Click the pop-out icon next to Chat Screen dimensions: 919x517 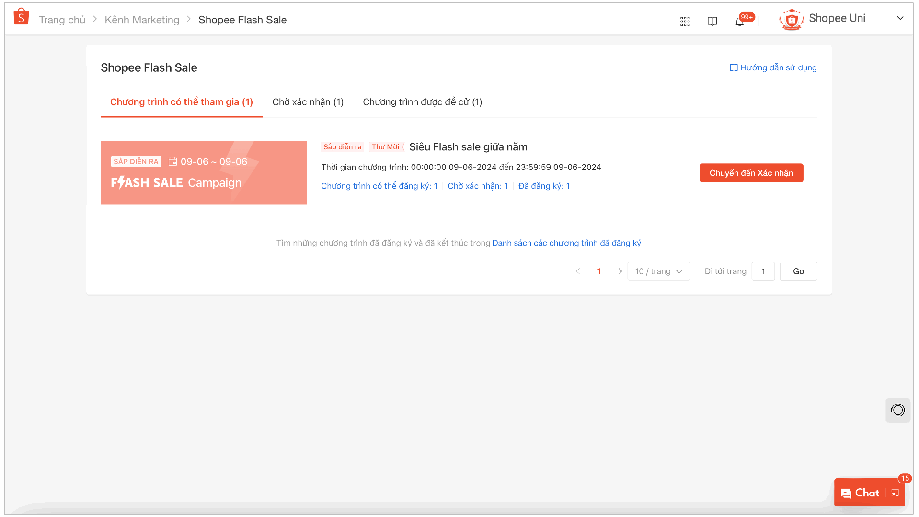[x=894, y=492]
